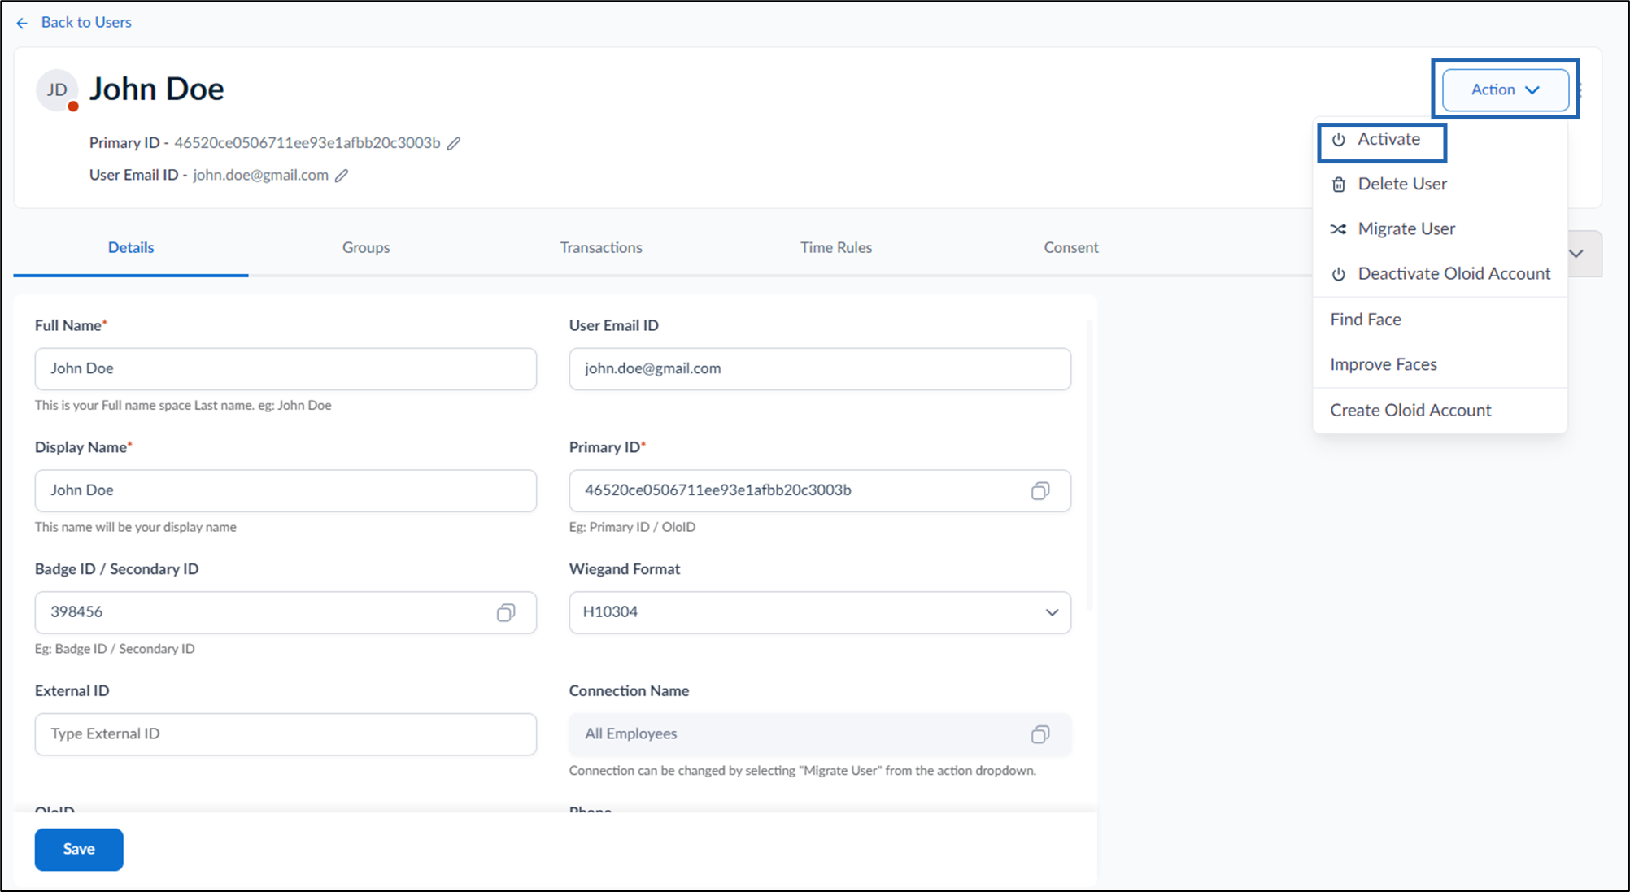
Task: Click the Primary ID input field text
Action: 718,490
